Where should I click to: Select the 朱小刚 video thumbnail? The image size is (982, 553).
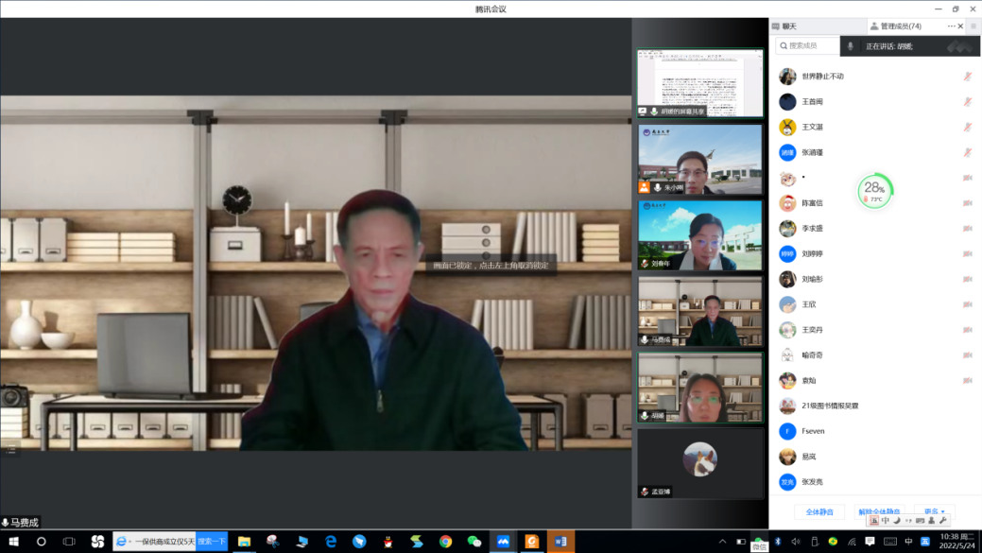(700, 159)
